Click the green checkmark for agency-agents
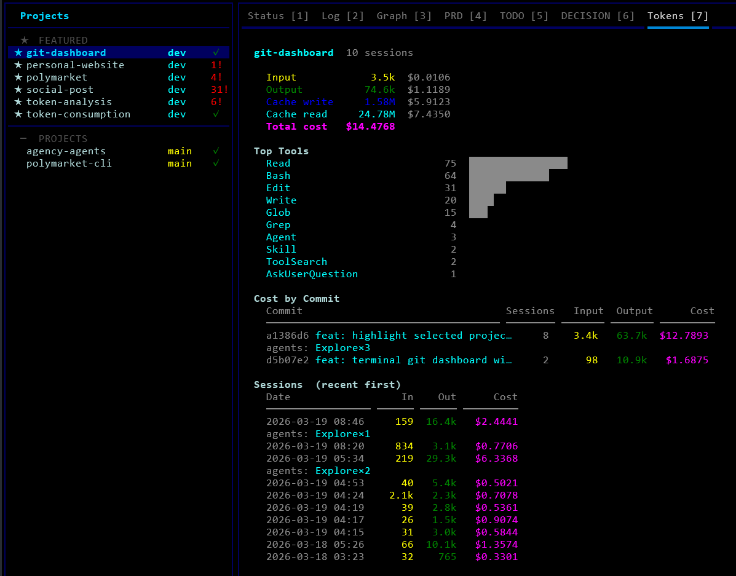 click(x=216, y=151)
